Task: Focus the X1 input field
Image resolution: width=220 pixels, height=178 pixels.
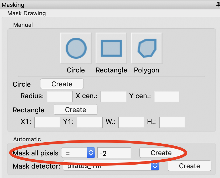Action: click(47, 122)
